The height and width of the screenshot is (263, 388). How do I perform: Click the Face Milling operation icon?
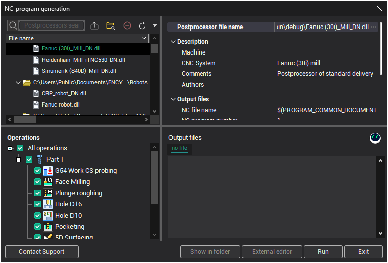48,182
